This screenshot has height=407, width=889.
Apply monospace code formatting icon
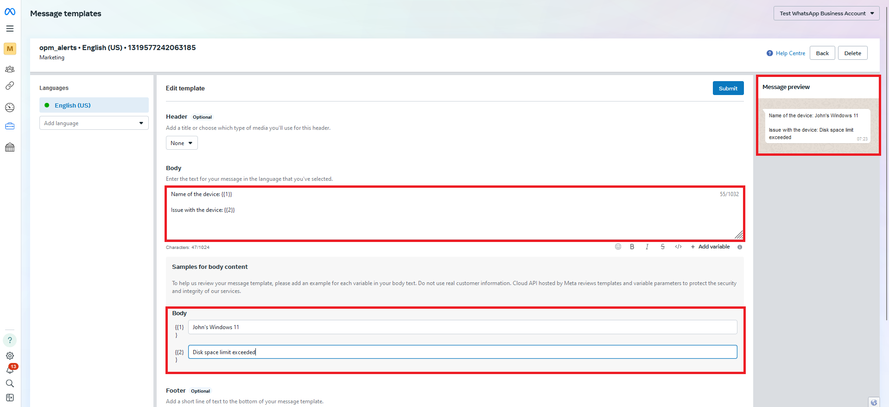(678, 247)
